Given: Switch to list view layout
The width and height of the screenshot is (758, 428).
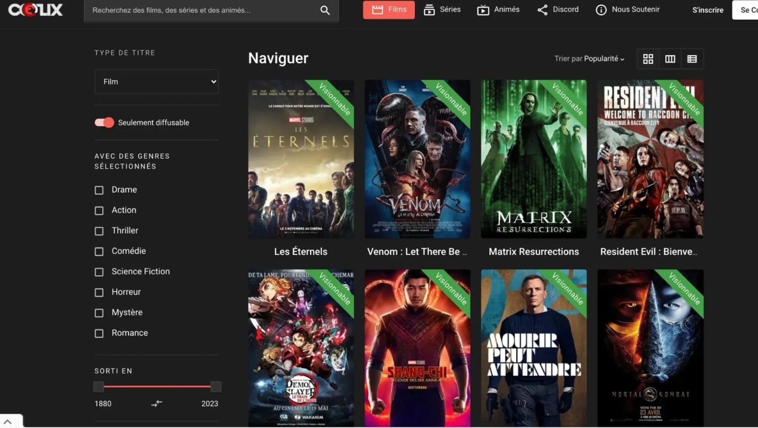Looking at the screenshot, I should point(692,59).
